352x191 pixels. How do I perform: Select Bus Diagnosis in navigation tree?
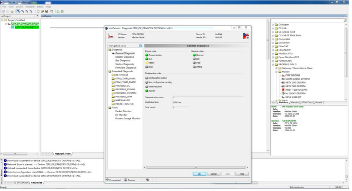tap(123, 61)
